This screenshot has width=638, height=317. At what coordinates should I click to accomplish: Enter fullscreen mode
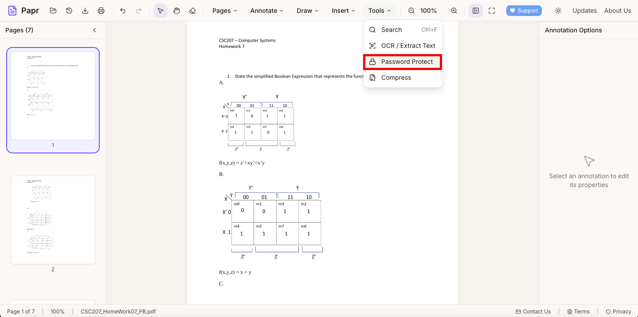(x=491, y=10)
